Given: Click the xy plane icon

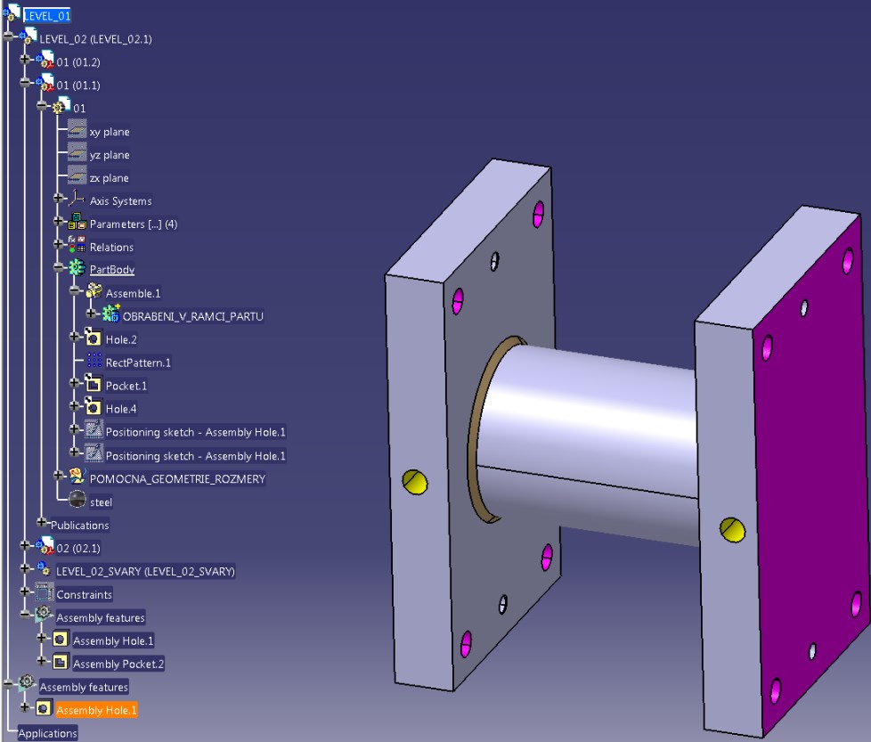Looking at the screenshot, I should pos(77,129).
